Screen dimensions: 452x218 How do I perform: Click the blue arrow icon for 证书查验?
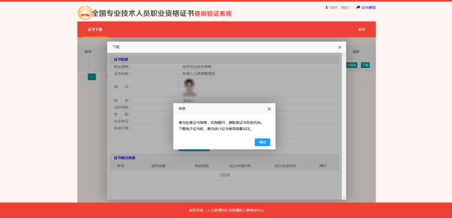tap(358, 7)
